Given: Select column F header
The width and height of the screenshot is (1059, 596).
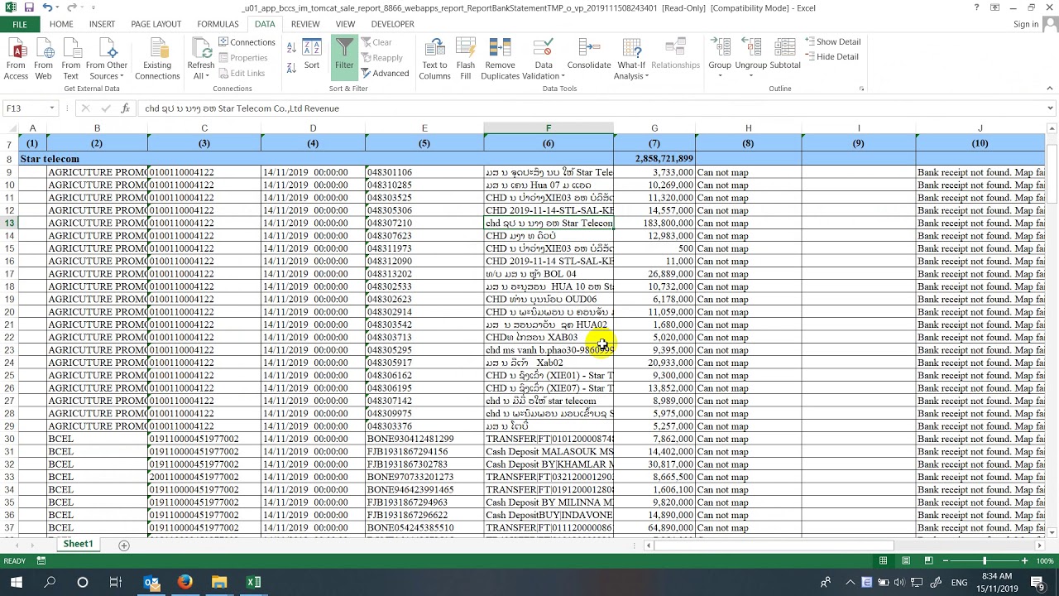Looking at the screenshot, I should point(548,128).
